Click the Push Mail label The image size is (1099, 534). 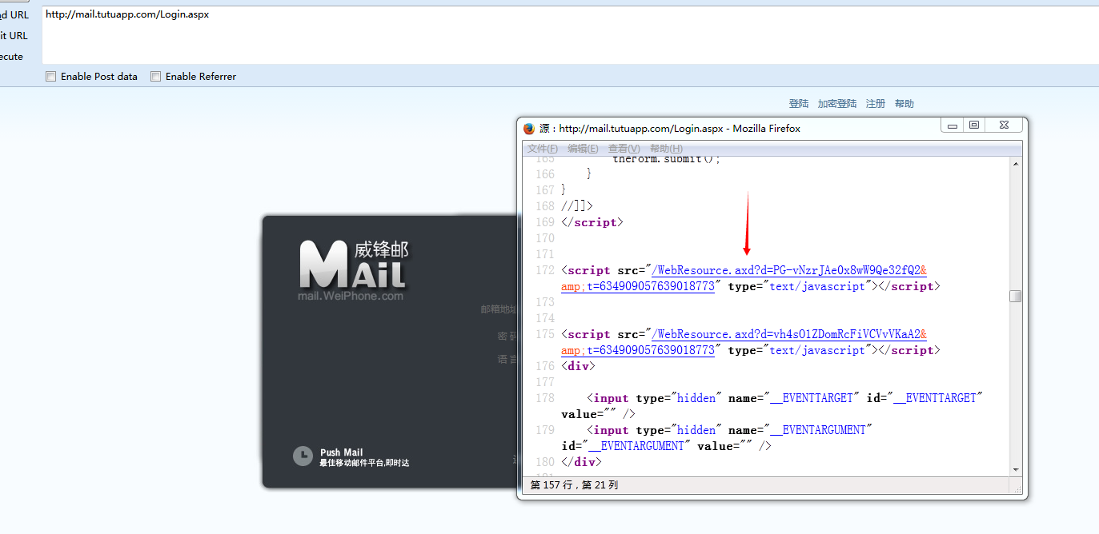tap(342, 452)
